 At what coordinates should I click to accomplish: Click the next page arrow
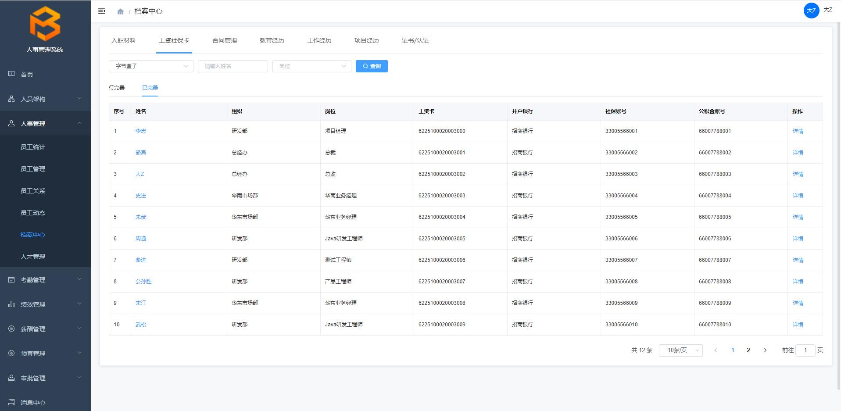[x=765, y=350]
